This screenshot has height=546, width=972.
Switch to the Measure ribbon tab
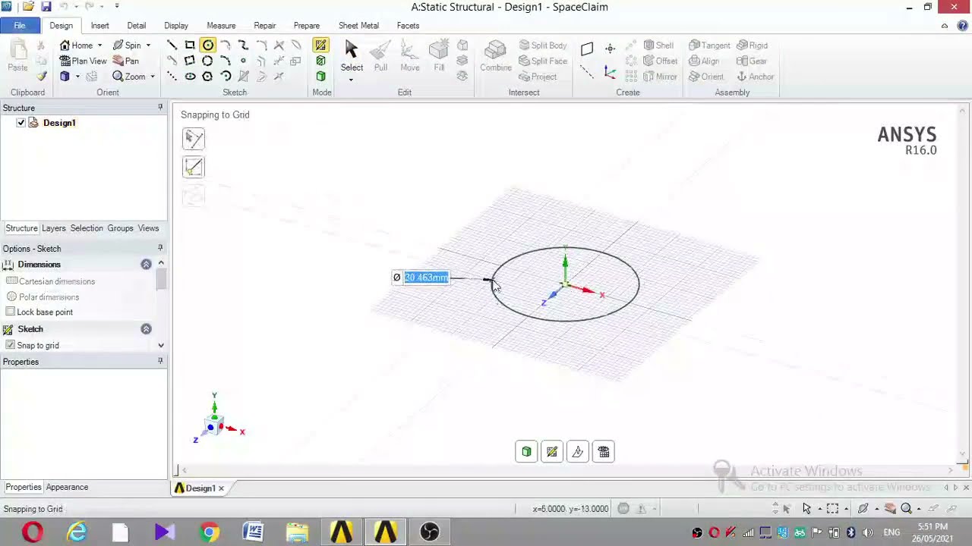pyautogui.click(x=221, y=26)
